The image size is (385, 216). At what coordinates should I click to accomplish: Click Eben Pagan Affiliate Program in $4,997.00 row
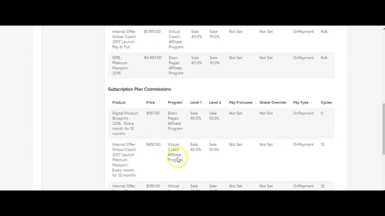pyautogui.click(x=176, y=65)
